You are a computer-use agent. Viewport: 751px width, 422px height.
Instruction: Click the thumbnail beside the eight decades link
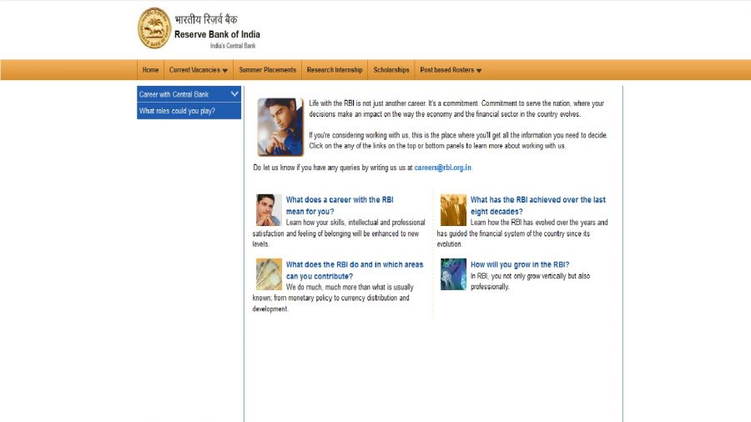click(453, 210)
